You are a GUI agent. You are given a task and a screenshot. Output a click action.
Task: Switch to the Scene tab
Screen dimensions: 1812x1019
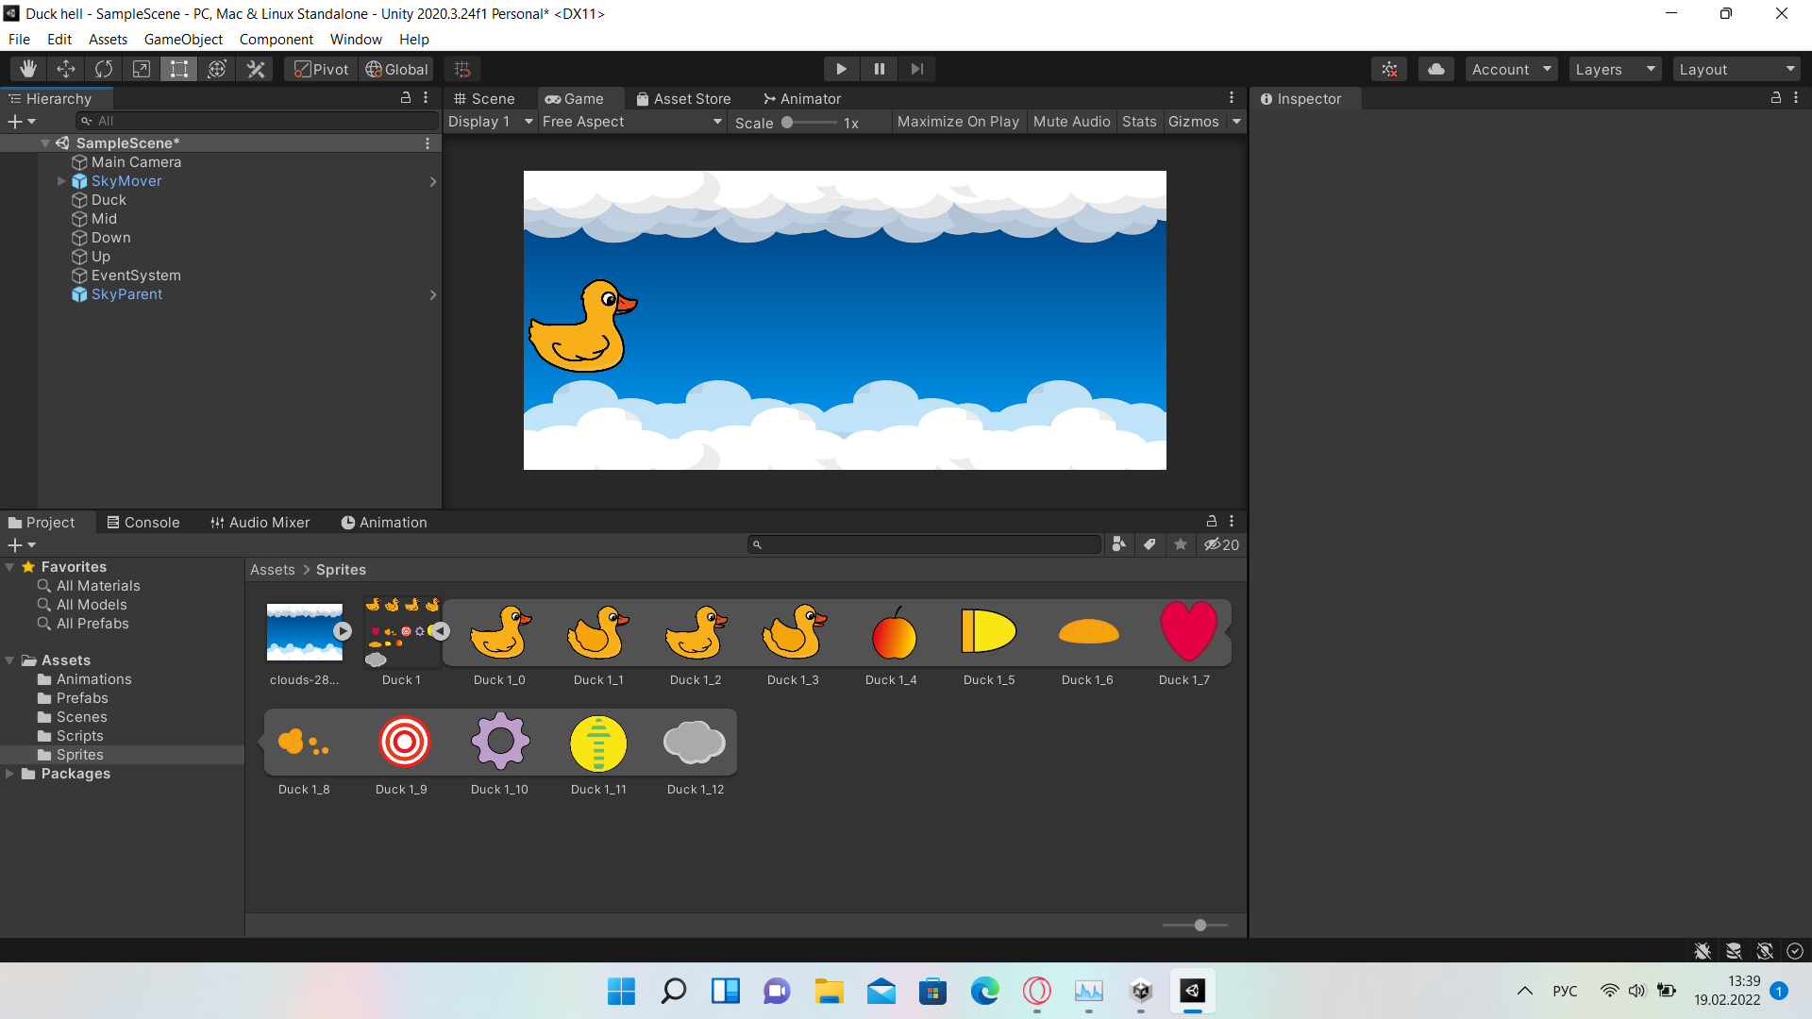tap(484, 98)
